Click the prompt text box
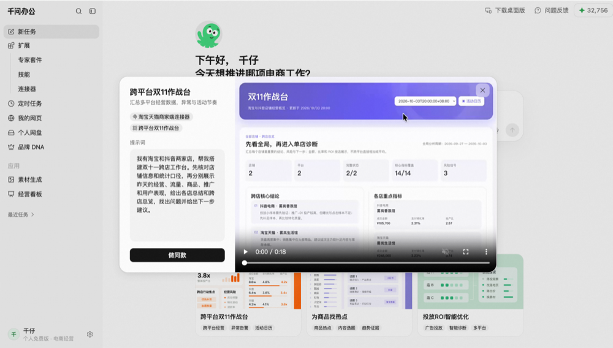The width and height of the screenshot is (613, 348). 177,195
